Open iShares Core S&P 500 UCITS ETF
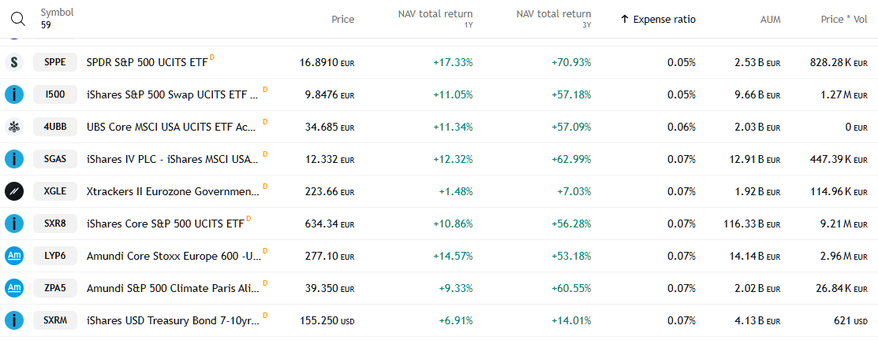This screenshot has height=340, width=878. click(165, 224)
